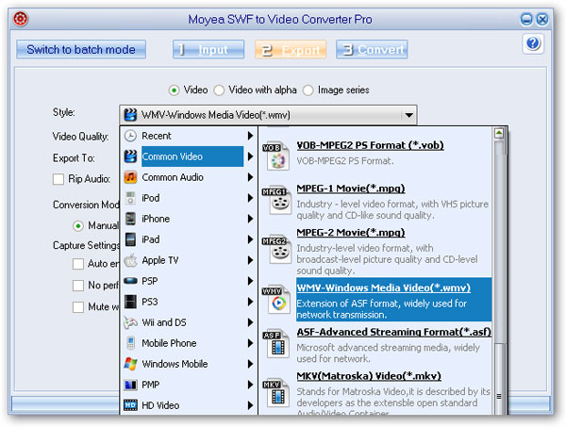Choose the Common Video menu entry
566x427 pixels.
pyautogui.click(x=189, y=156)
